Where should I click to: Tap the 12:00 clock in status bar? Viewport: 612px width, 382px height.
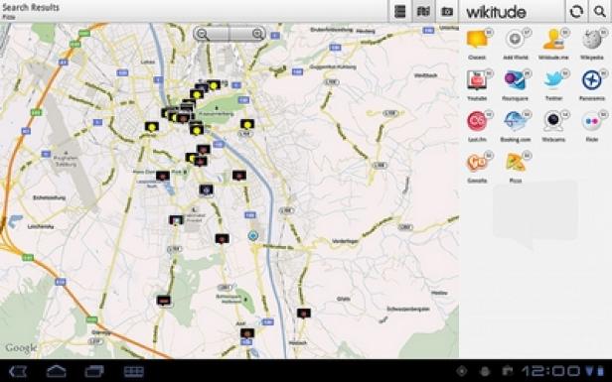(551, 371)
